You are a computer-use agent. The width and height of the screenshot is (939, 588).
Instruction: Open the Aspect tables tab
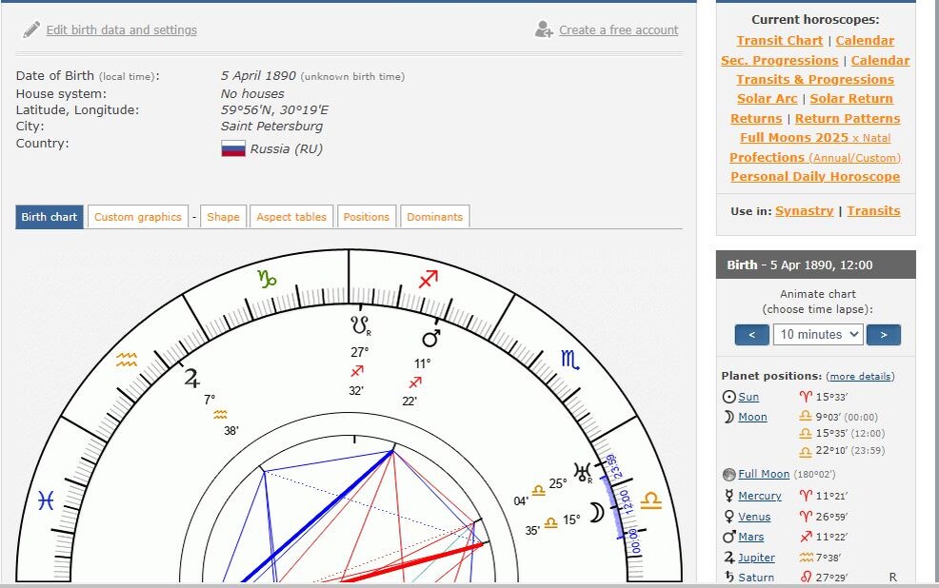(x=291, y=217)
